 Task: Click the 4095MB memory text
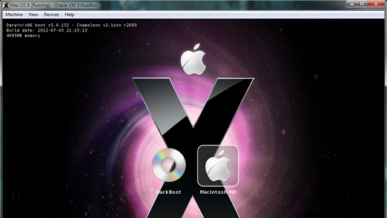[23, 36]
